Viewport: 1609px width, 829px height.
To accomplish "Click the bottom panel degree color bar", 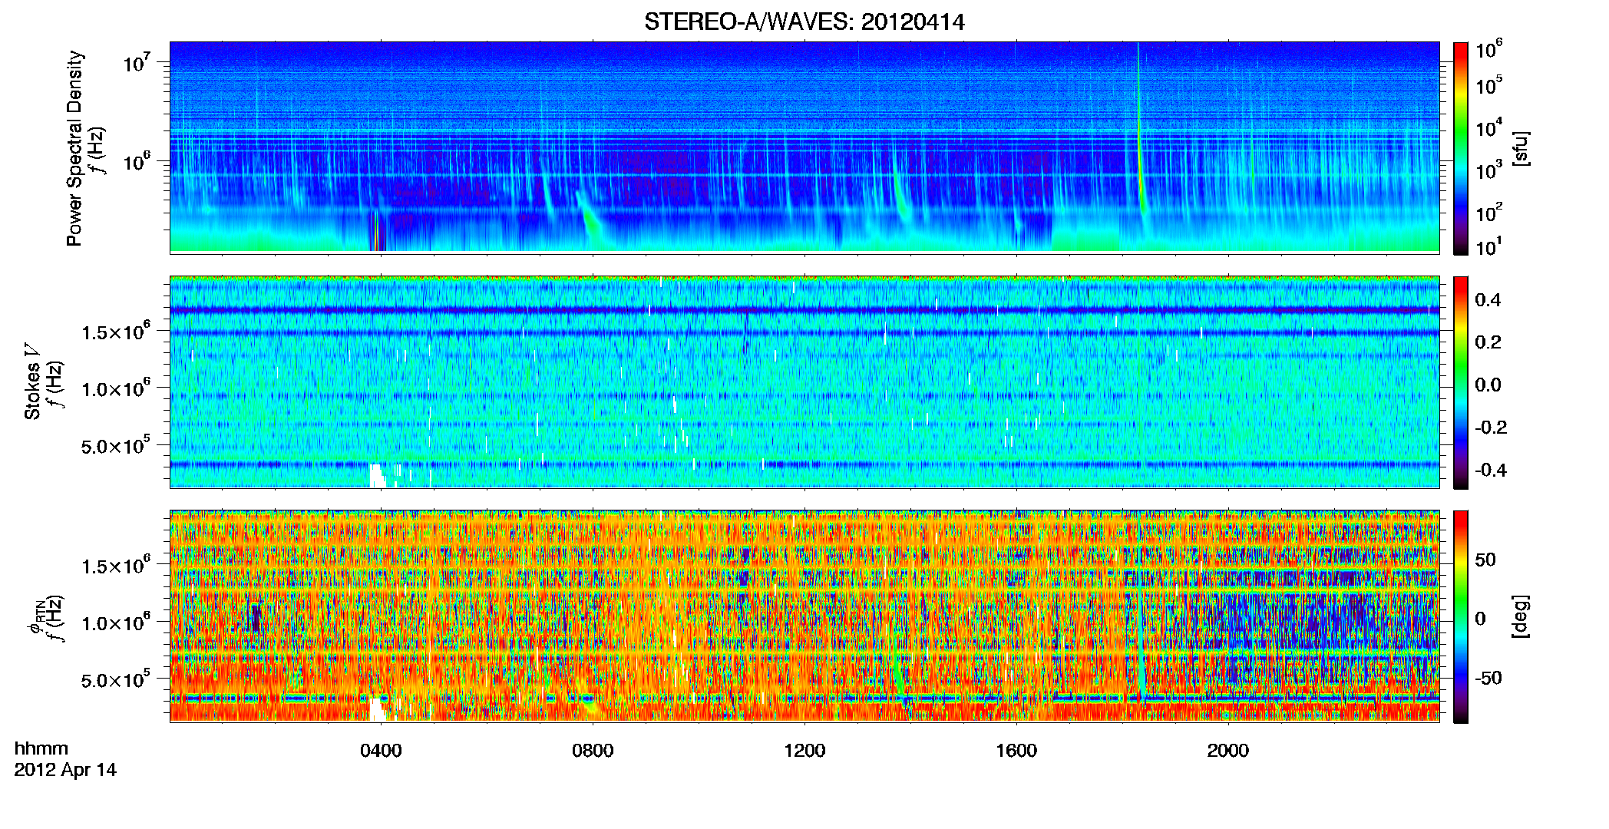I will pos(1461,616).
